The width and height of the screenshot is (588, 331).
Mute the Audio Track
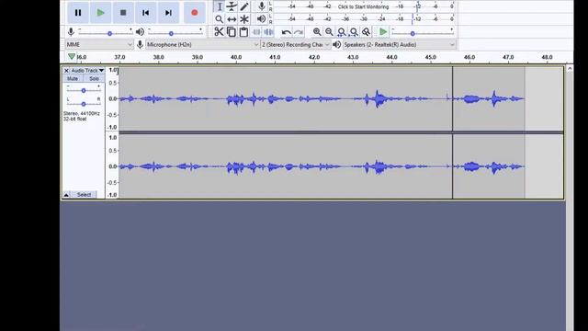(x=73, y=78)
